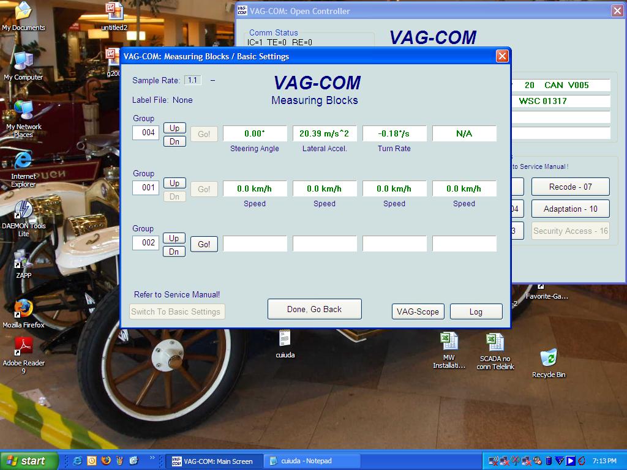This screenshot has width=627, height=470.
Task: Open the Windows Start menu
Action: [29, 461]
